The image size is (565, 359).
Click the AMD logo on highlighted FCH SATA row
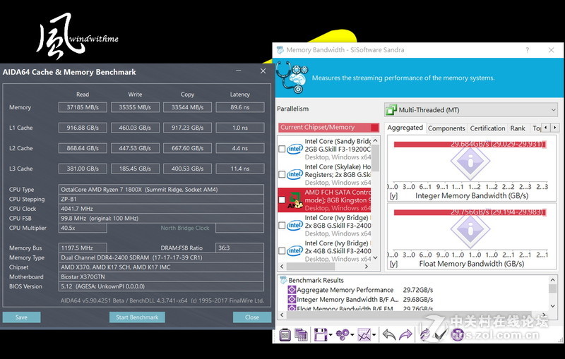[295, 200]
